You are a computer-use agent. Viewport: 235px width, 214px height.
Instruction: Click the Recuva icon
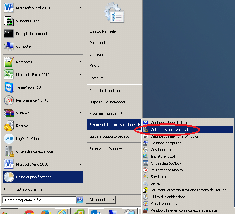click(9, 126)
